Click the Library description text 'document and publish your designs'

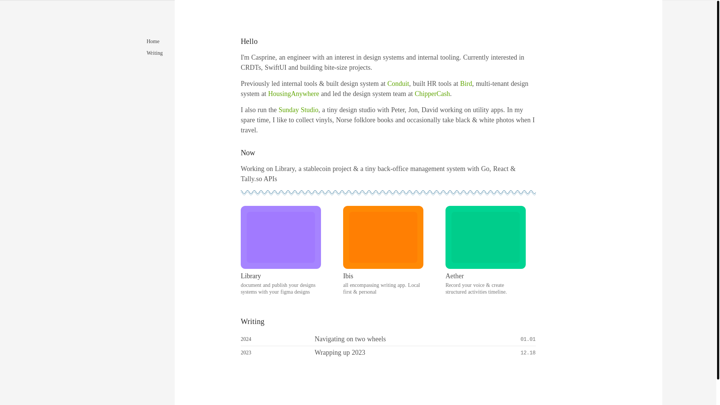(278, 285)
